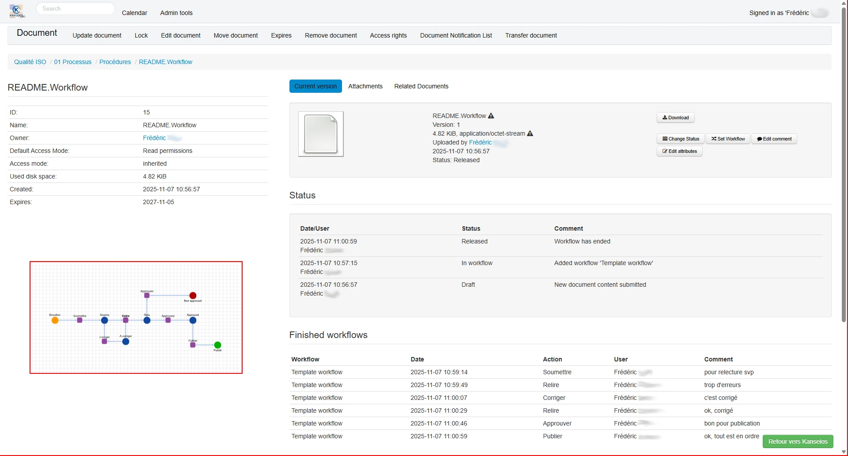Switch to the Attachments tab
Screen dimensions: 848x456
click(365, 86)
